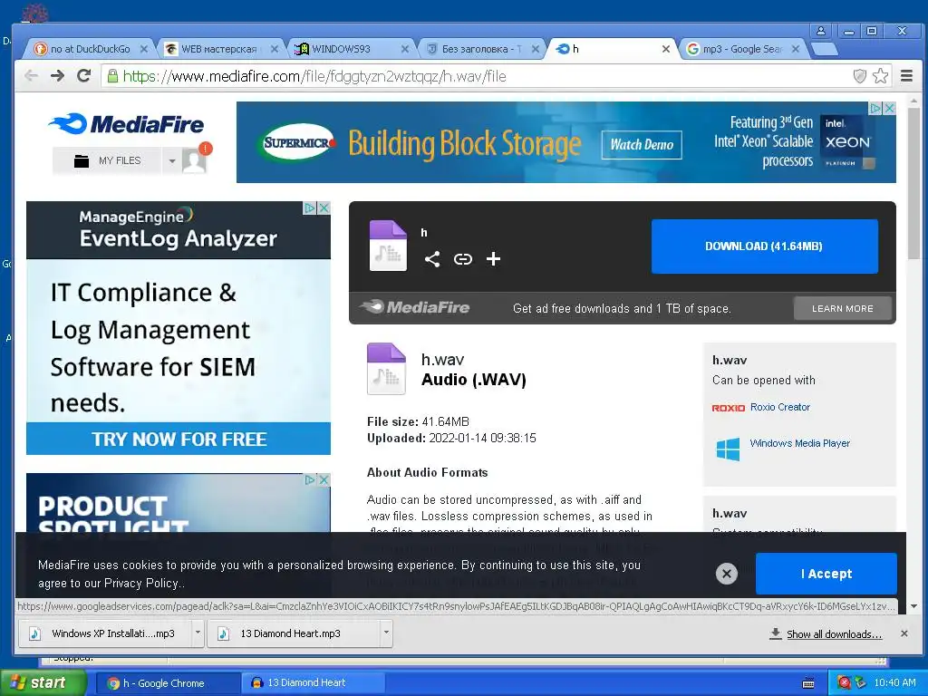Click the Uploaded 2022-01-14 date text
The height and width of the screenshot is (696, 928).
tap(451, 438)
